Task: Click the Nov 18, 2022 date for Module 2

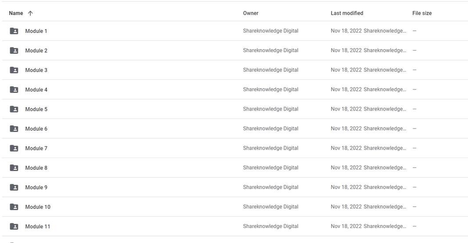Action: coord(346,50)
